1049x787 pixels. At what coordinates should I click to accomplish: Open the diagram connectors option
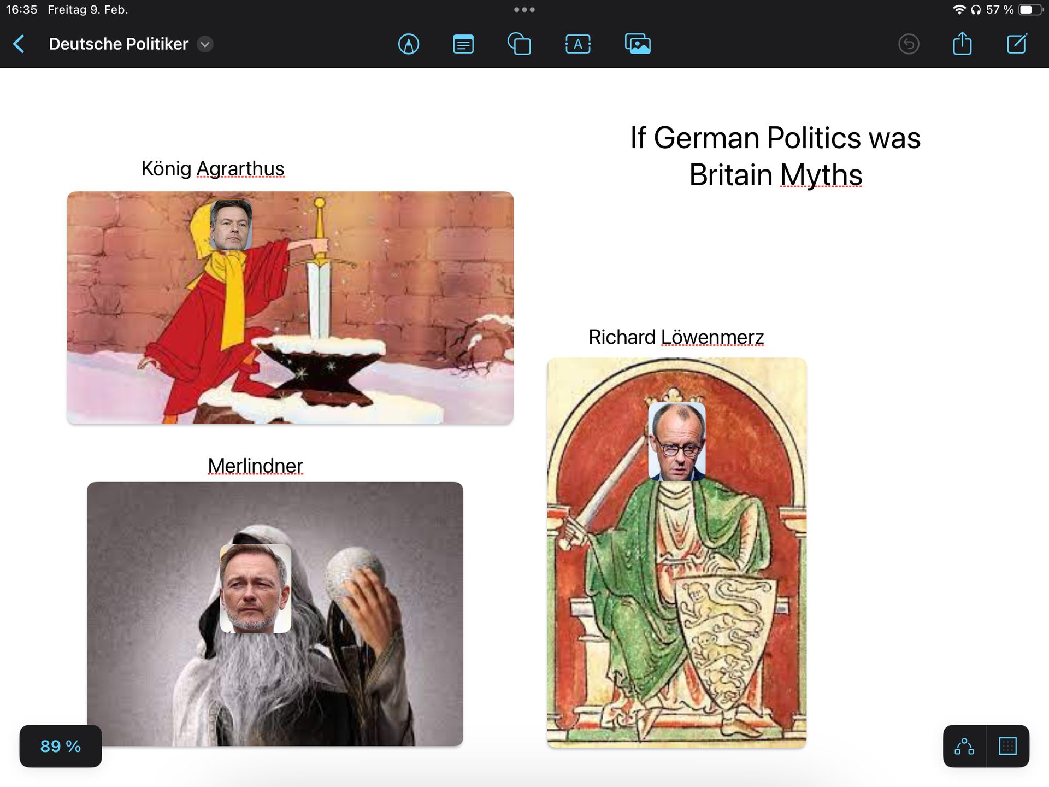click(964, 746)
